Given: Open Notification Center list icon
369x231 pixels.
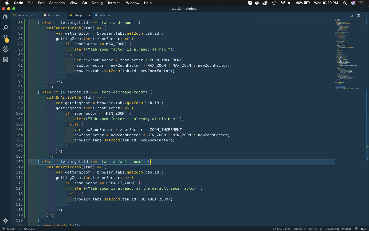Looking at the screenshot, I should pos(361,3).
